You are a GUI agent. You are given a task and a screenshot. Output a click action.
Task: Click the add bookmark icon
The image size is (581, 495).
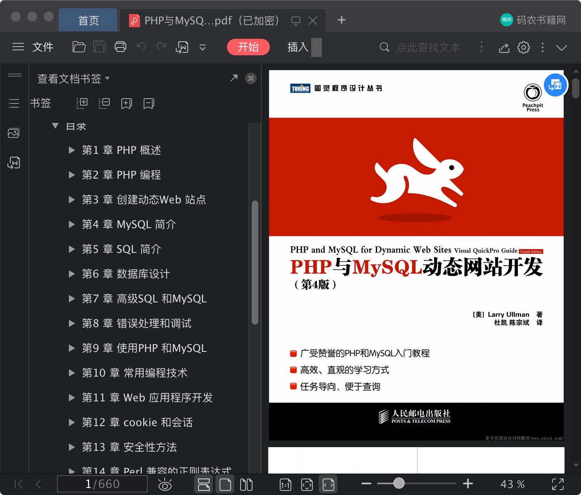[x=127, y=104]
